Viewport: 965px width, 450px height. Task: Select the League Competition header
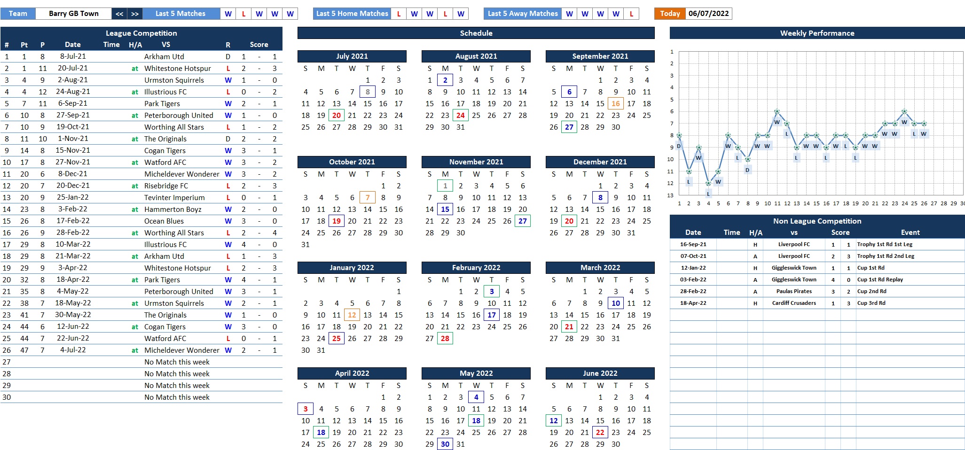click(141, 33)
